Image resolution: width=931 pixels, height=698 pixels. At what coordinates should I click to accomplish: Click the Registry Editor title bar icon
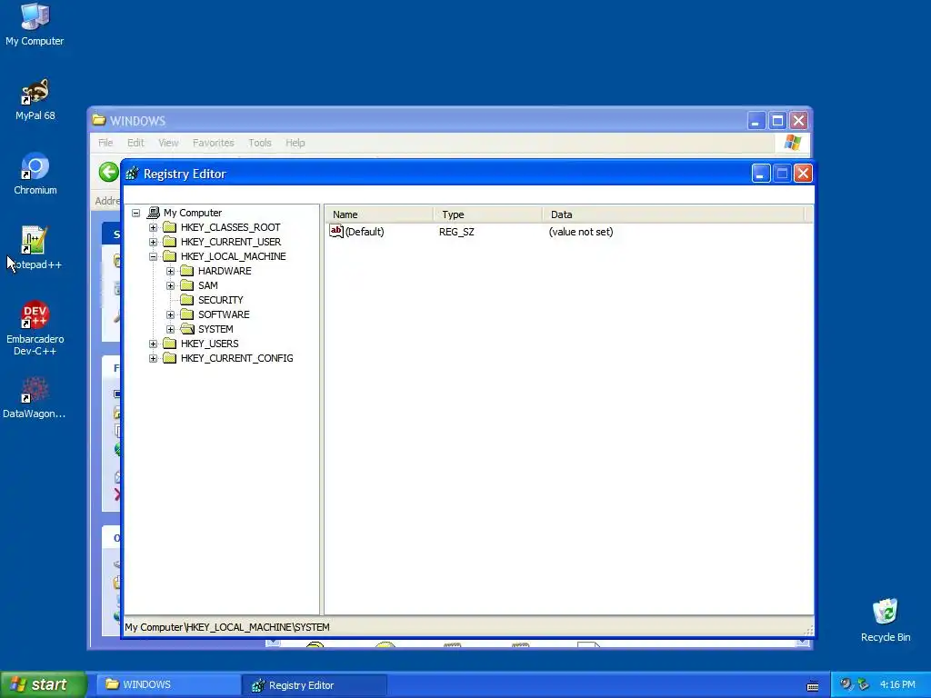(x=132, y=174)
